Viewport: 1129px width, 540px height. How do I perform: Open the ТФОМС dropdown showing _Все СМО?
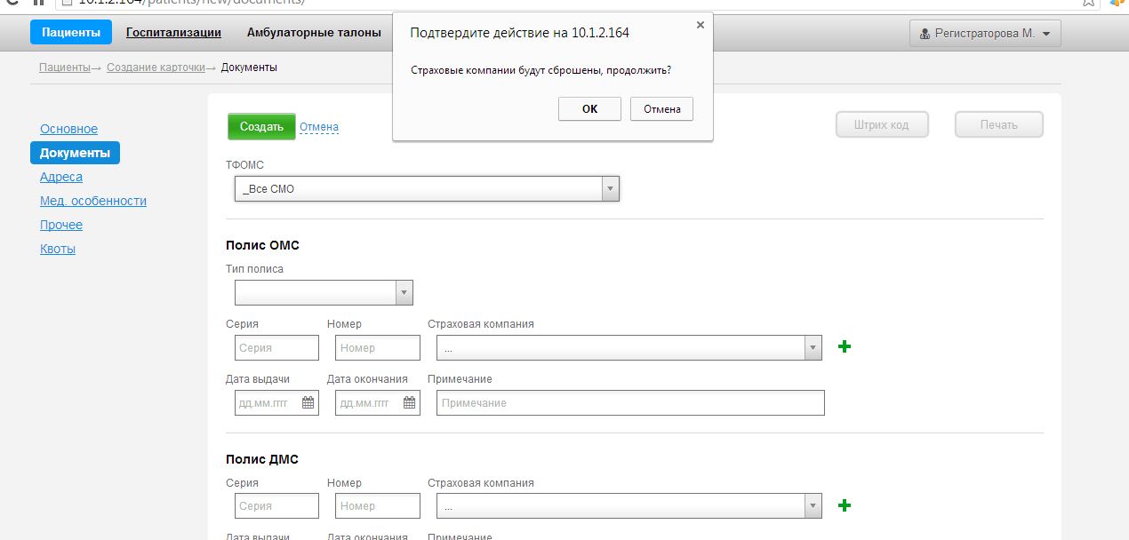pos(427,188)
